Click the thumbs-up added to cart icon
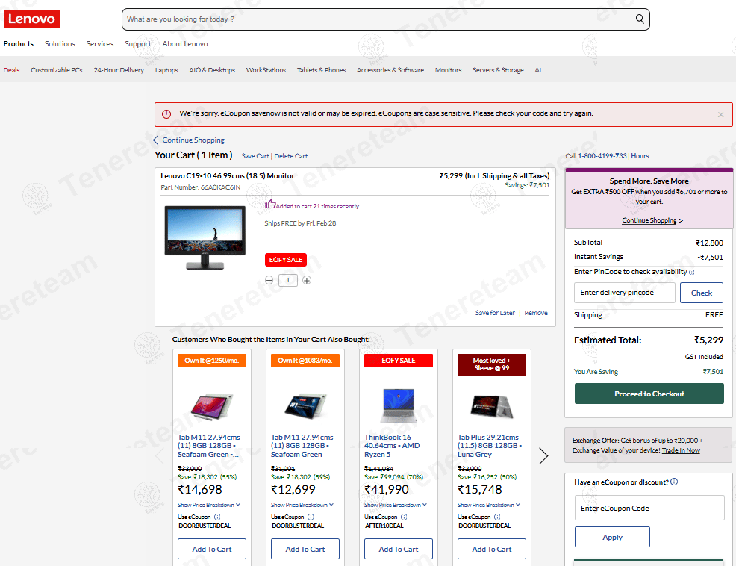736x566 pixels. (270, 204)
